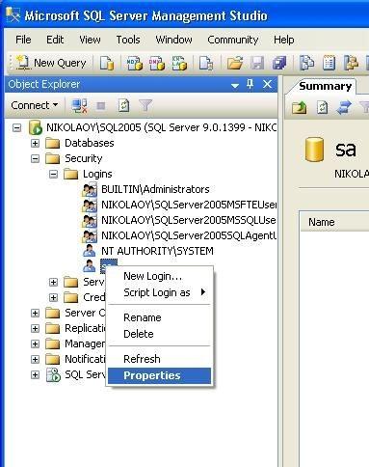
Task: Open the Connect dropdown
Action: [35, 105]
